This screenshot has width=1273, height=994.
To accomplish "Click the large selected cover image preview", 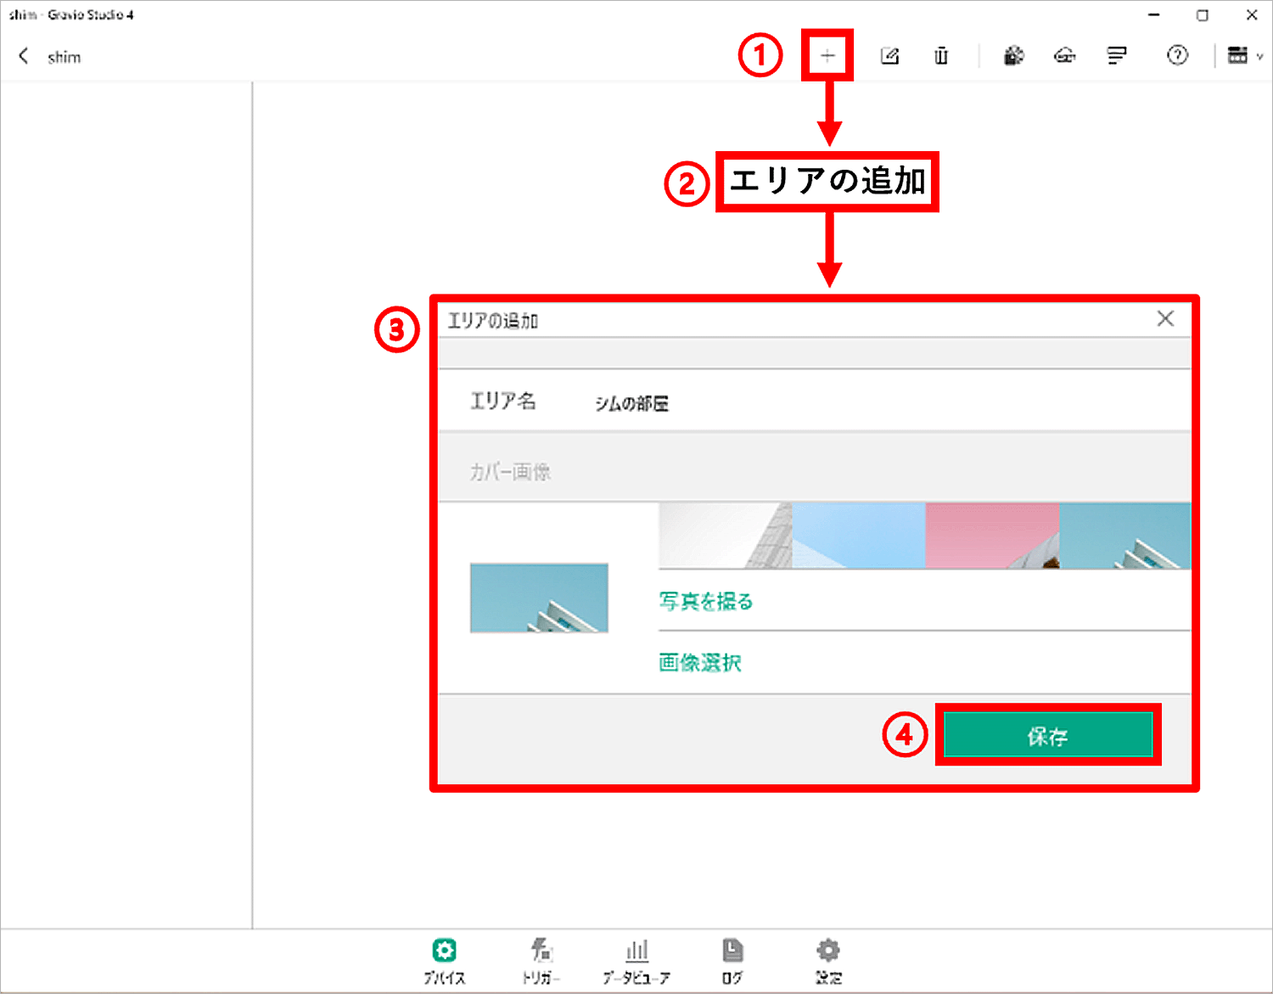I will click(x=539, y=598).
